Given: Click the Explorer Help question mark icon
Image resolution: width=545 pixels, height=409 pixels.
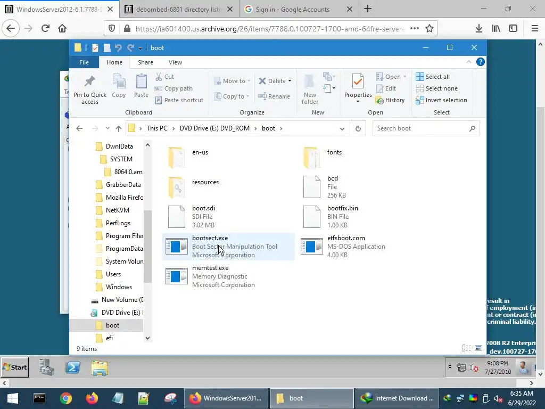Looking at the screenshot, I should tap(481, 62).
